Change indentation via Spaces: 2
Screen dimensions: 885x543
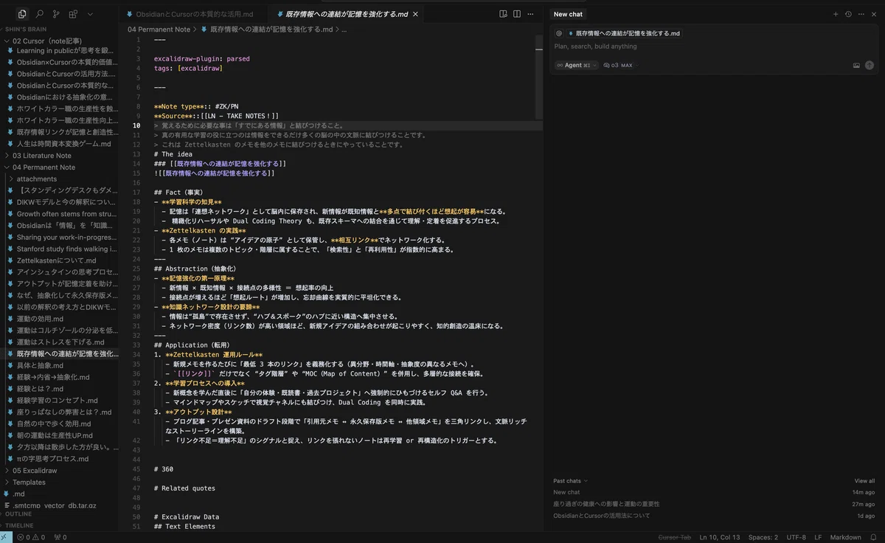pos(763,537)
